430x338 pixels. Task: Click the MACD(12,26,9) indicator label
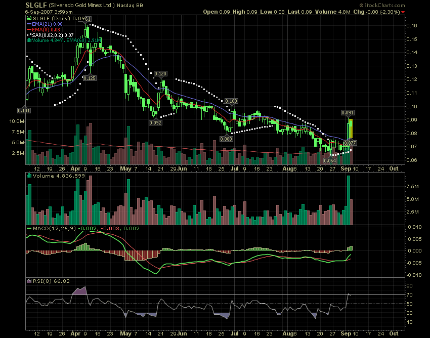[x=54, y=228]
